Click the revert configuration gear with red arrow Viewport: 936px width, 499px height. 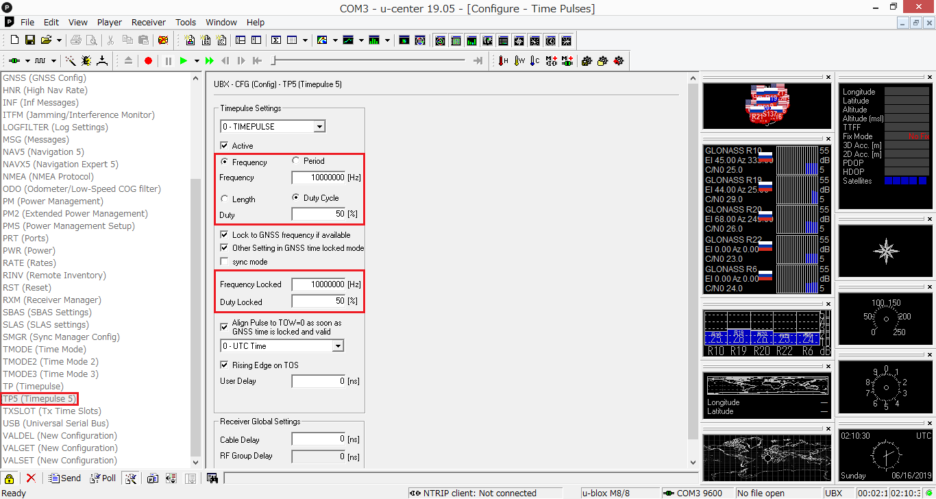tap(619, 61)
